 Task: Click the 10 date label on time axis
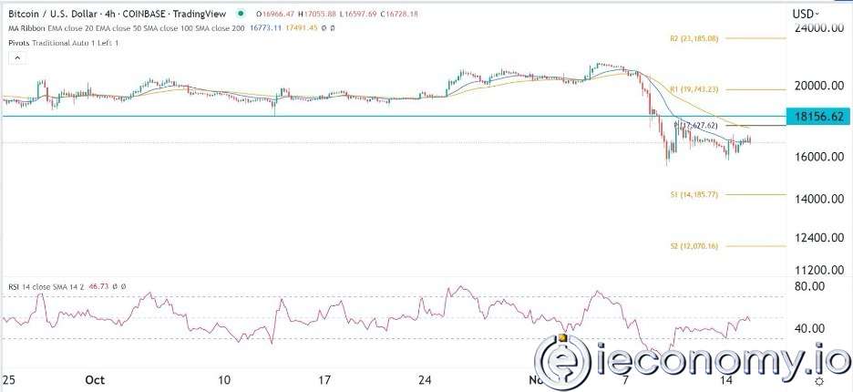(224, 379)
